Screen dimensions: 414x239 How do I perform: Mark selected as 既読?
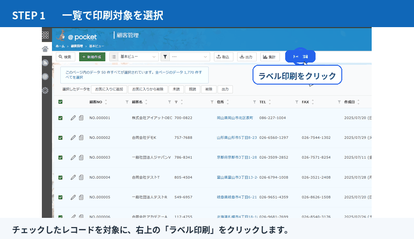pos(192,89)
